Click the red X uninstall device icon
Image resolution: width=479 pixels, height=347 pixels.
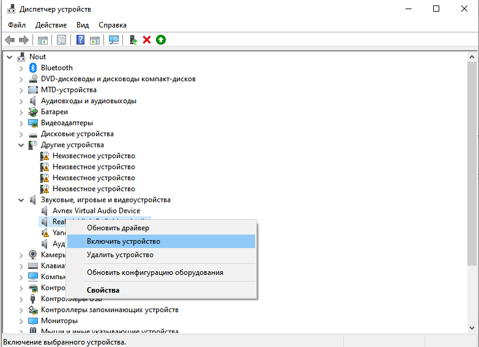coord(147,40)
